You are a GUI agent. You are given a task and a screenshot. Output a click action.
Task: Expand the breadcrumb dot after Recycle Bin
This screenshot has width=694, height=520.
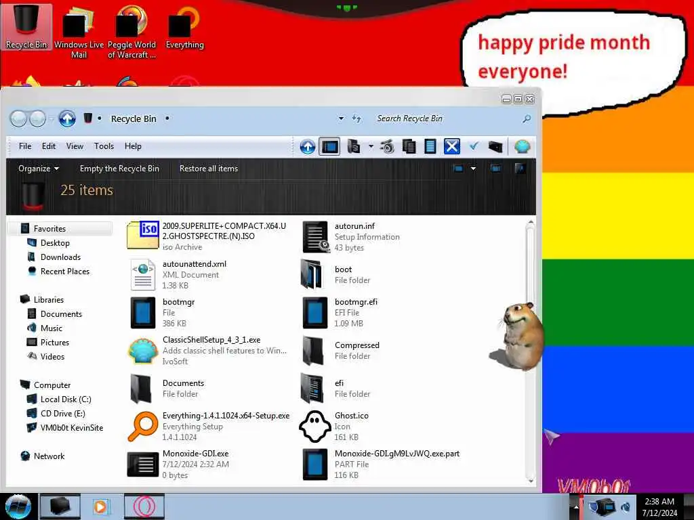point(167,118)
